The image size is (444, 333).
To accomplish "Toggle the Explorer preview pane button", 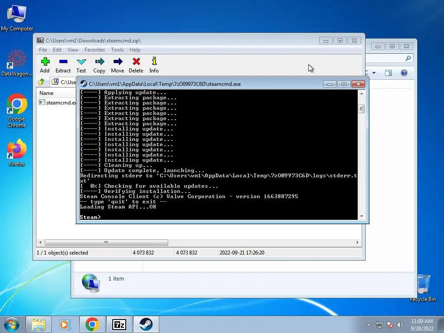I will tap(388, 73).
